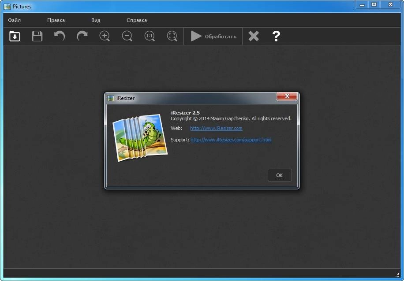
Task: Click the iResizer dialog title bar icon
Action: (x=111, y=98)
